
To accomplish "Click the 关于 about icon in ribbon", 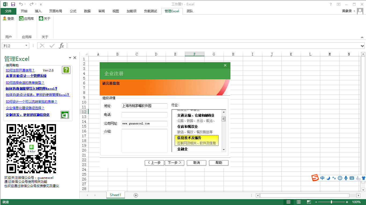I will click(x=41, y=18).
